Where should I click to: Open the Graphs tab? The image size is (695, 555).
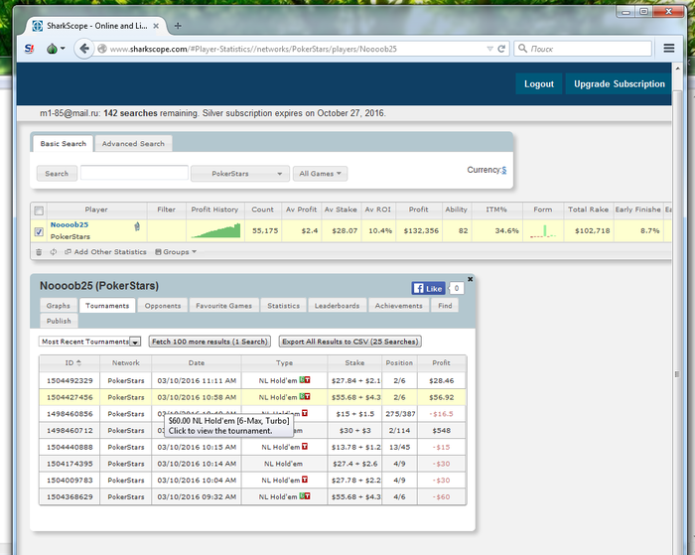point(58,306)
